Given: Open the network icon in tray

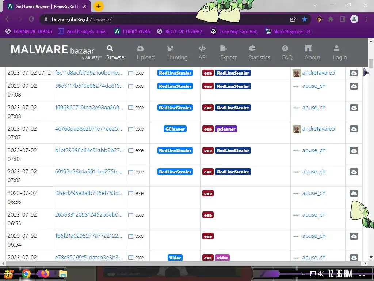Looking at the screenshot, I should [313, 274].
